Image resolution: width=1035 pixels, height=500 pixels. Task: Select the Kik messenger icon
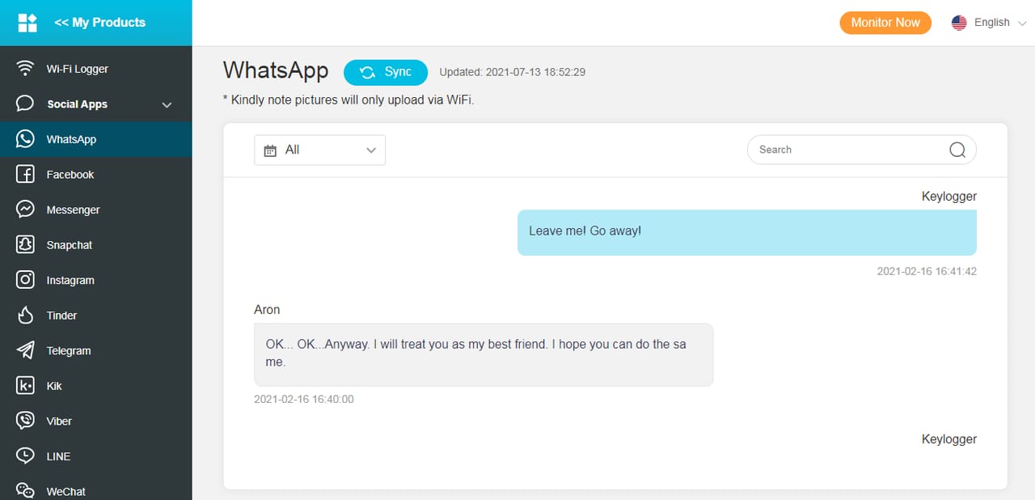tap(25, 385)
